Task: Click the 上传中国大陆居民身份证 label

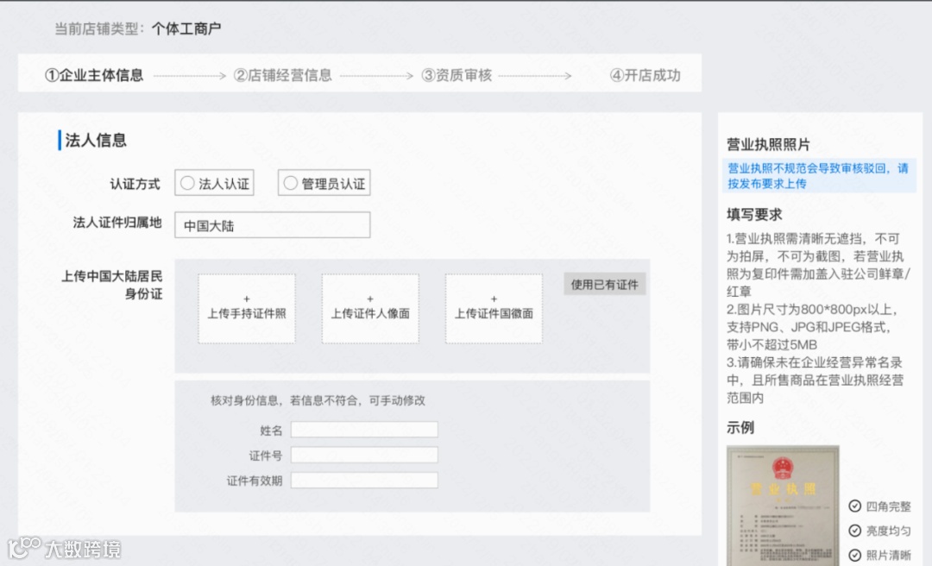Action: click(x=111, y=285)
